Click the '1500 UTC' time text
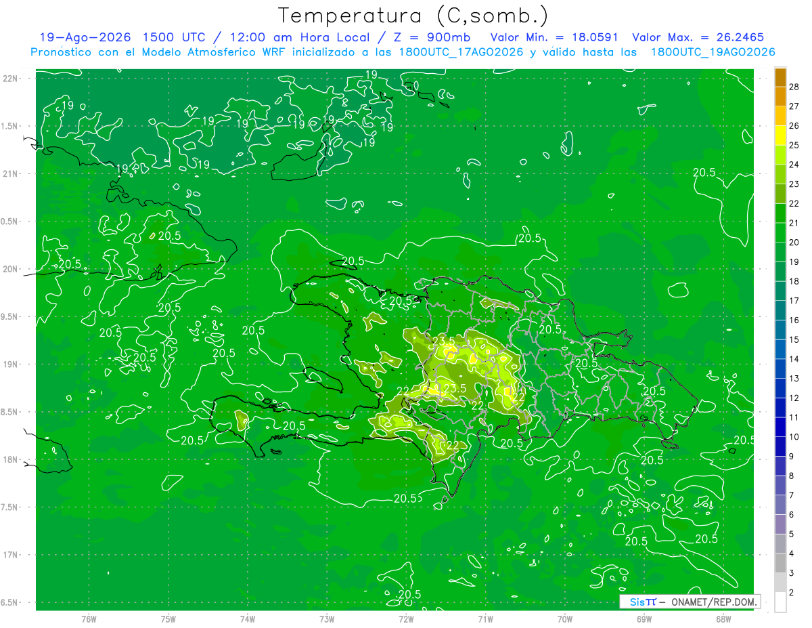Image resolution: width=812 pixels, height=628 pixels. (175, 37)
